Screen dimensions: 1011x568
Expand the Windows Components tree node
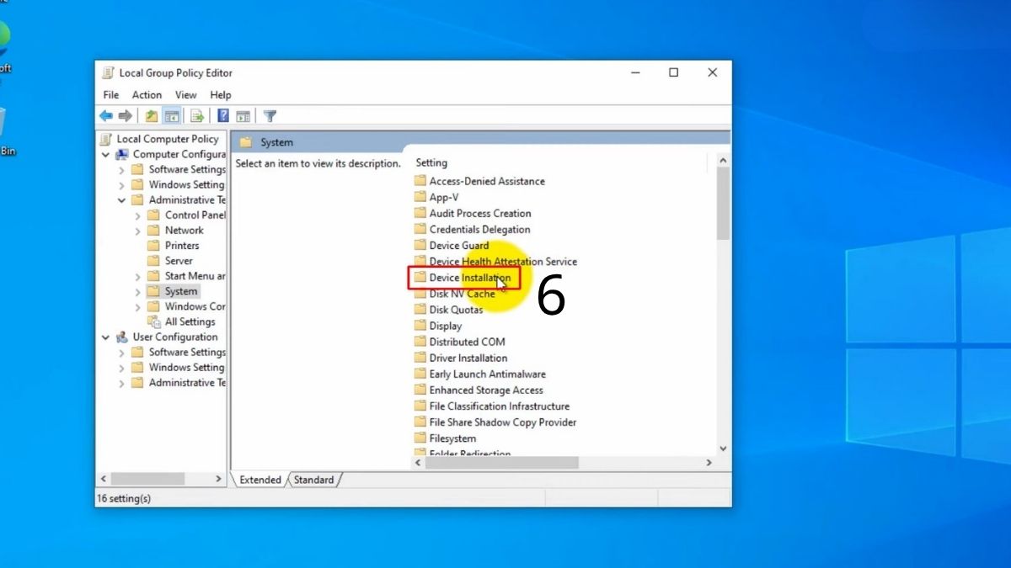(138, 306)
